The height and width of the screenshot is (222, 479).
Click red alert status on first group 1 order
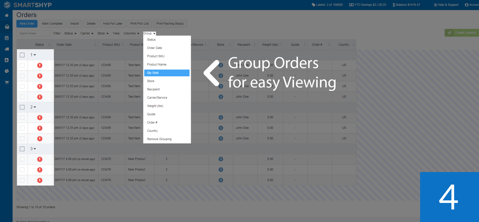pyautogui.click(x=40, y=65)
